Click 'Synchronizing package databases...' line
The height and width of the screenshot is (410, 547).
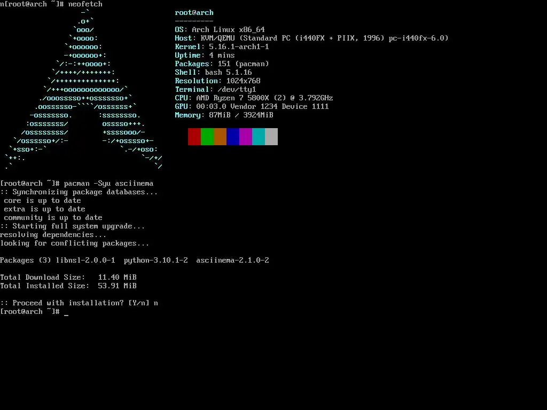click(79, 192)
